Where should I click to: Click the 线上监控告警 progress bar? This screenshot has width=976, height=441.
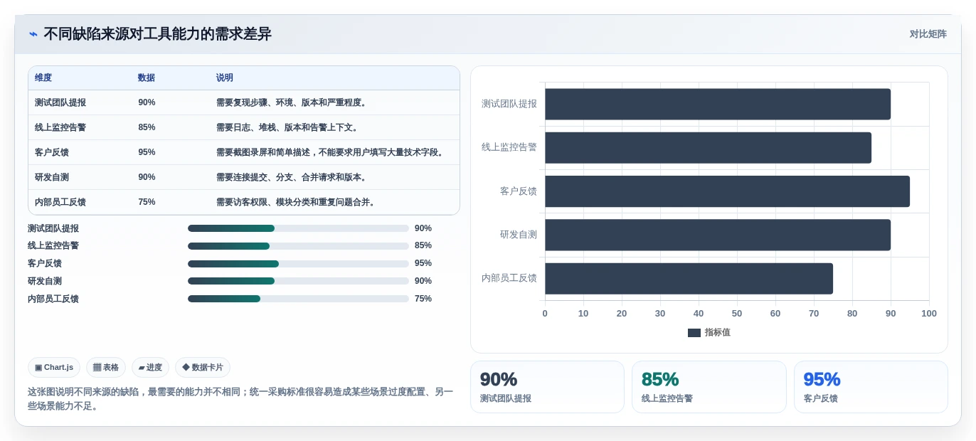298,246
